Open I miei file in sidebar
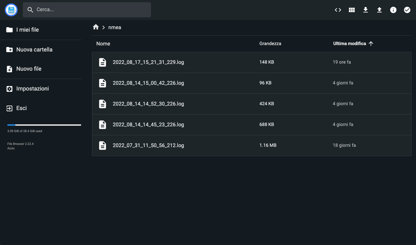The width and height of the screenshot is (416, 245). (x=27, y=30)
